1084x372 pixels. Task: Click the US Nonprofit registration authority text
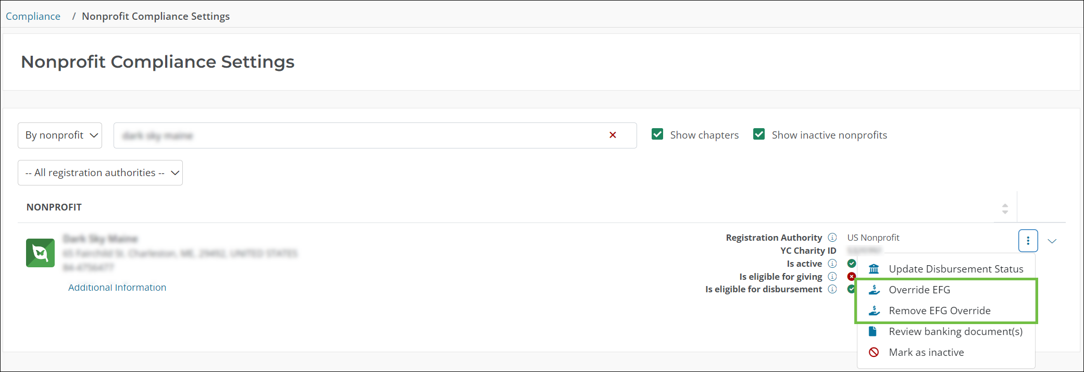[873, 238]
